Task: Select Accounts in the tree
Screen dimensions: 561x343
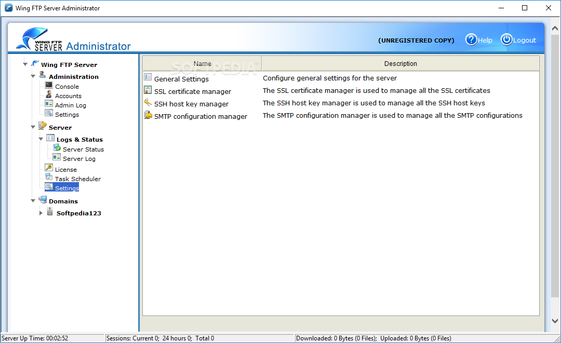Action: point(68,96)
